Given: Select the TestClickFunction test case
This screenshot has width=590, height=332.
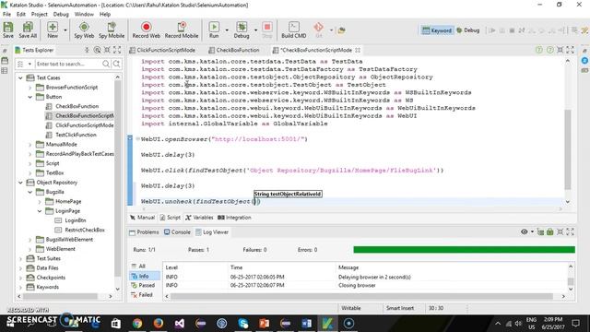Looking at the screenshot, I should pos(76,135).
